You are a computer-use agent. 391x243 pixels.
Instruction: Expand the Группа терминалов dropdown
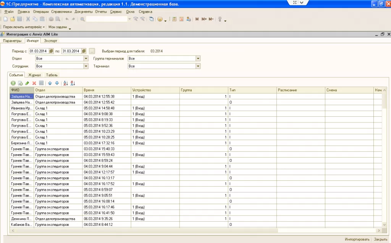click(x=198, y=58)
